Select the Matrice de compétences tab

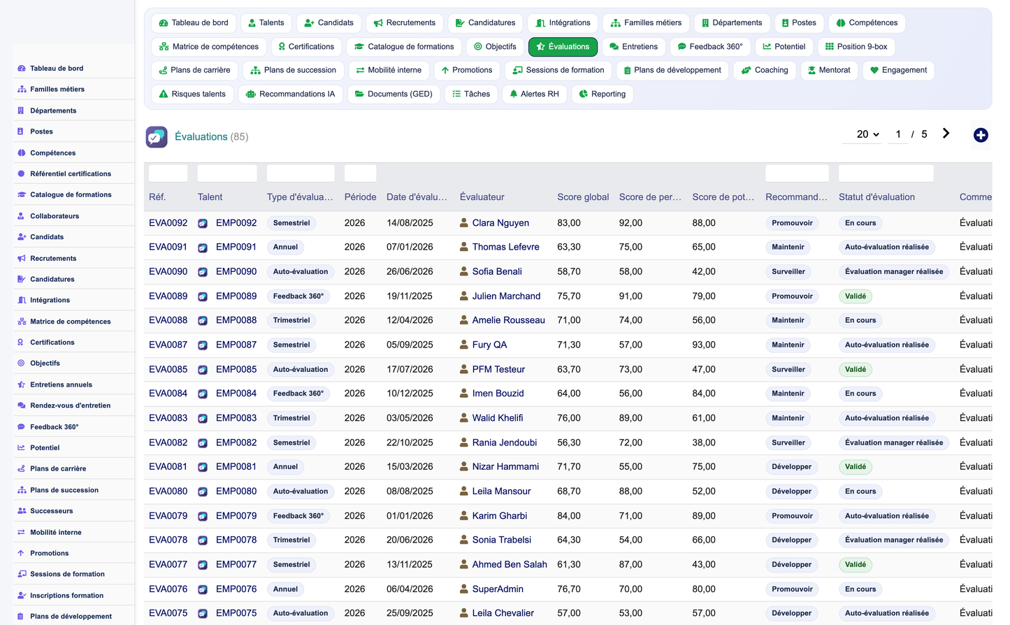(208, 47)
